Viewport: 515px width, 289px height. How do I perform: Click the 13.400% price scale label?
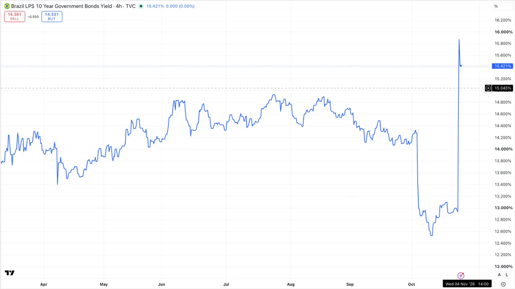pyautogui.click(x=503, y=184)
